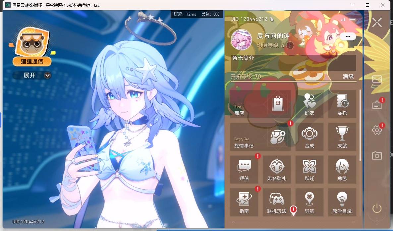The image size is (393, 231).
Task: Open the camera photo mode icon
Action: tap(377, 155)
